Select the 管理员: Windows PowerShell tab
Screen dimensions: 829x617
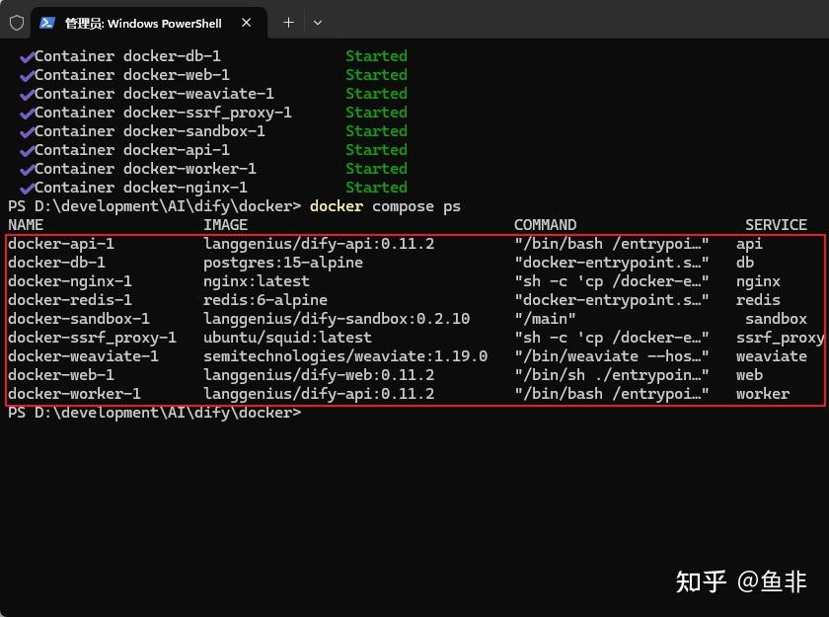click(x=149, y=23)
